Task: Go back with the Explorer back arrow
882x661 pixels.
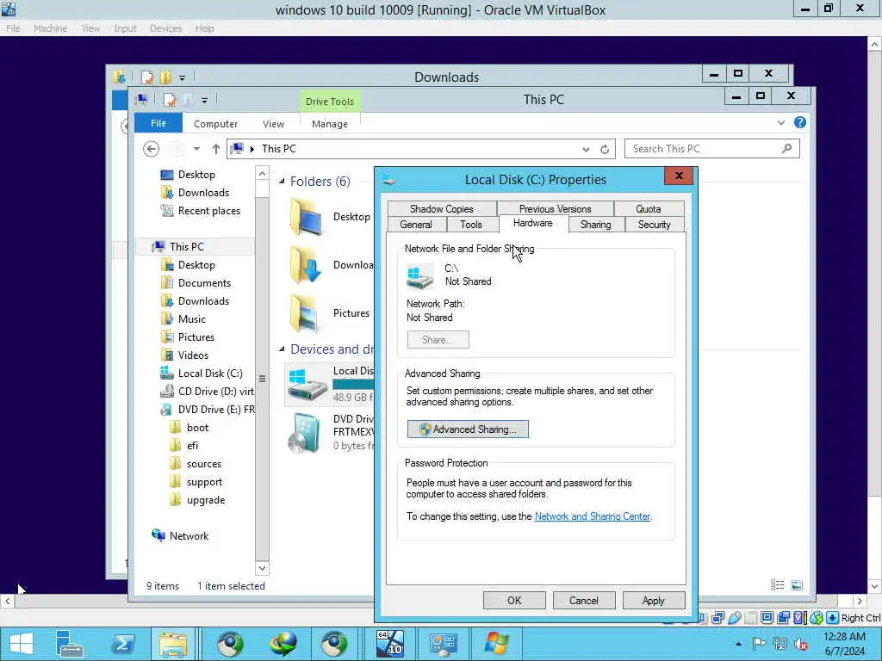Action: tap(151, 149)
